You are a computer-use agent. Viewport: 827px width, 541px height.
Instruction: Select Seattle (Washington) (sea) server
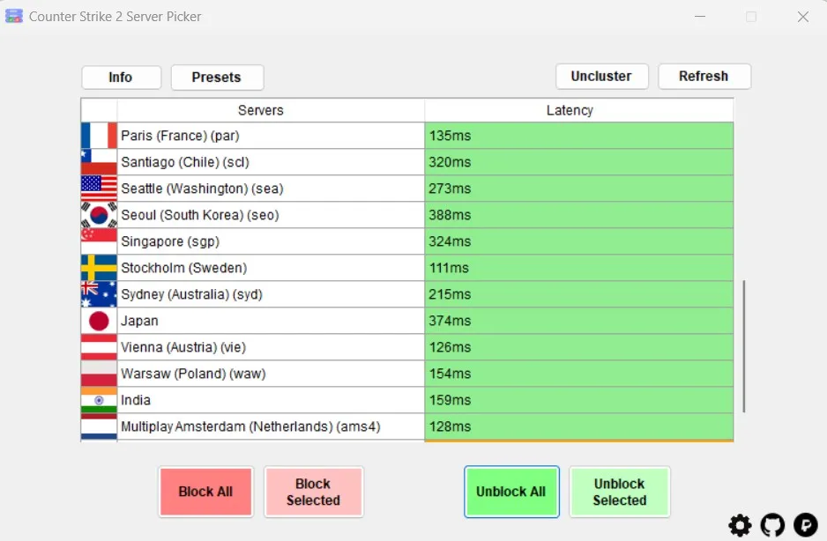tap(271, 189)
